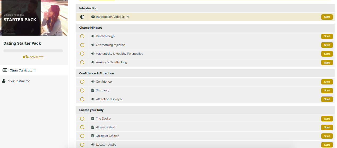Click the completion circle for Overcoming rejection
The width and height of the screenshot is (337, 148).
coord(82,45)
